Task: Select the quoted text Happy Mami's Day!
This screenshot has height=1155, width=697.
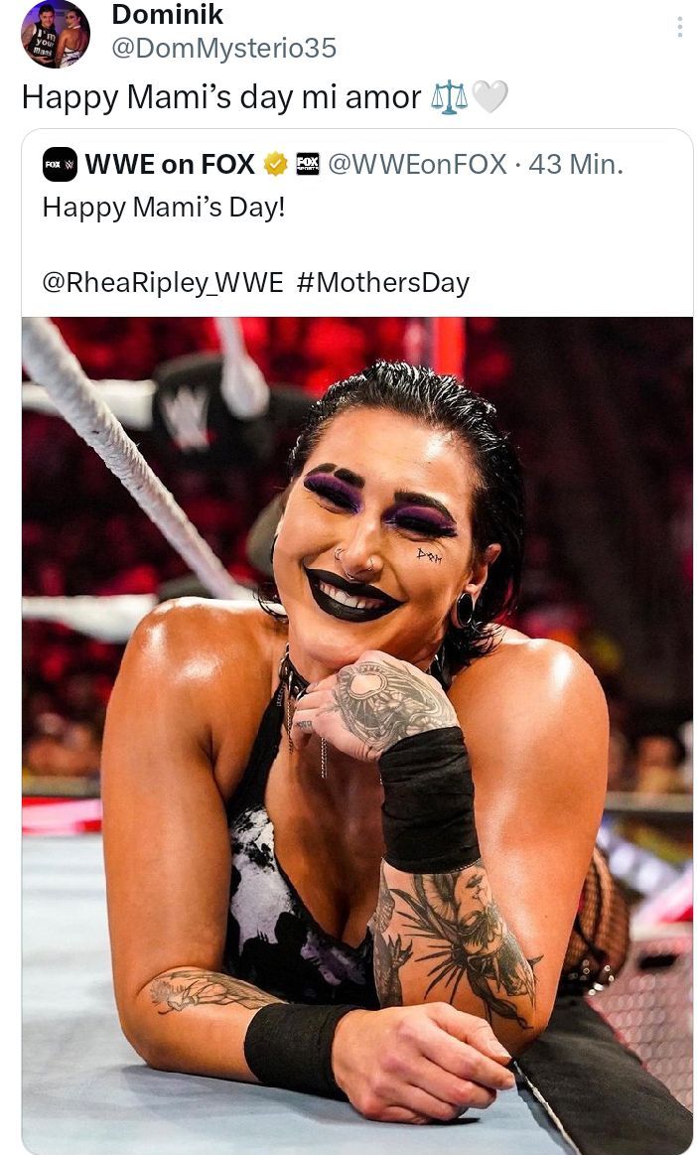Action: click(164, 207)
